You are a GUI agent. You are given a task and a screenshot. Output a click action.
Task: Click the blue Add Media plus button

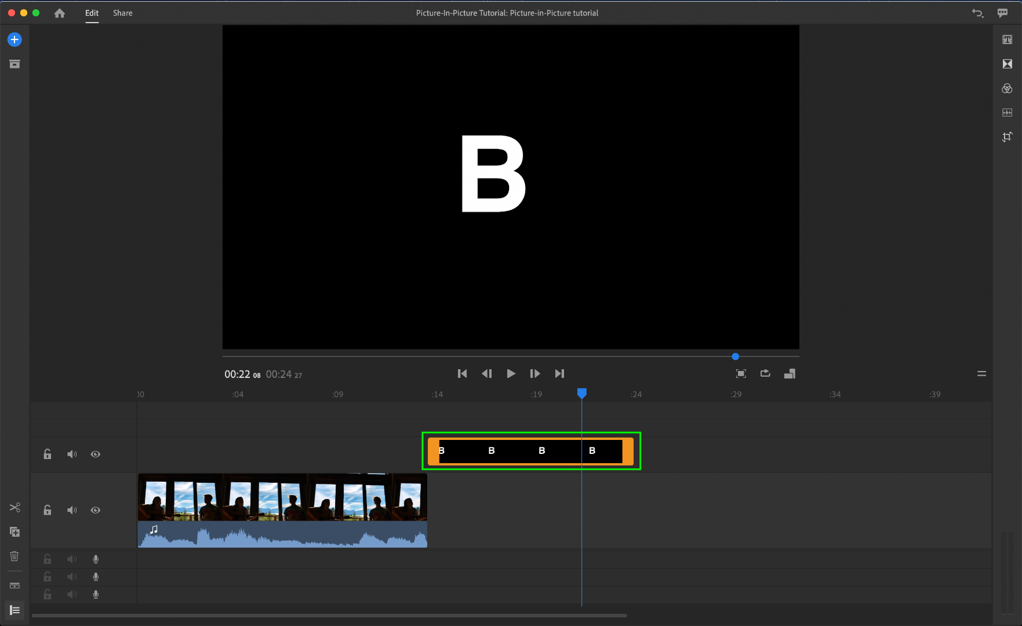point(14,39)
